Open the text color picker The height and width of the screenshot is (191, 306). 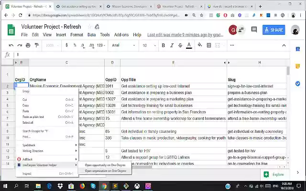click(x=189, y=45)
